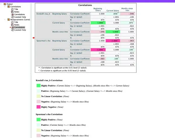Click the Kendall's tau_b Correlations legend heading
The image size is (175, 138).
coord(49,81)
